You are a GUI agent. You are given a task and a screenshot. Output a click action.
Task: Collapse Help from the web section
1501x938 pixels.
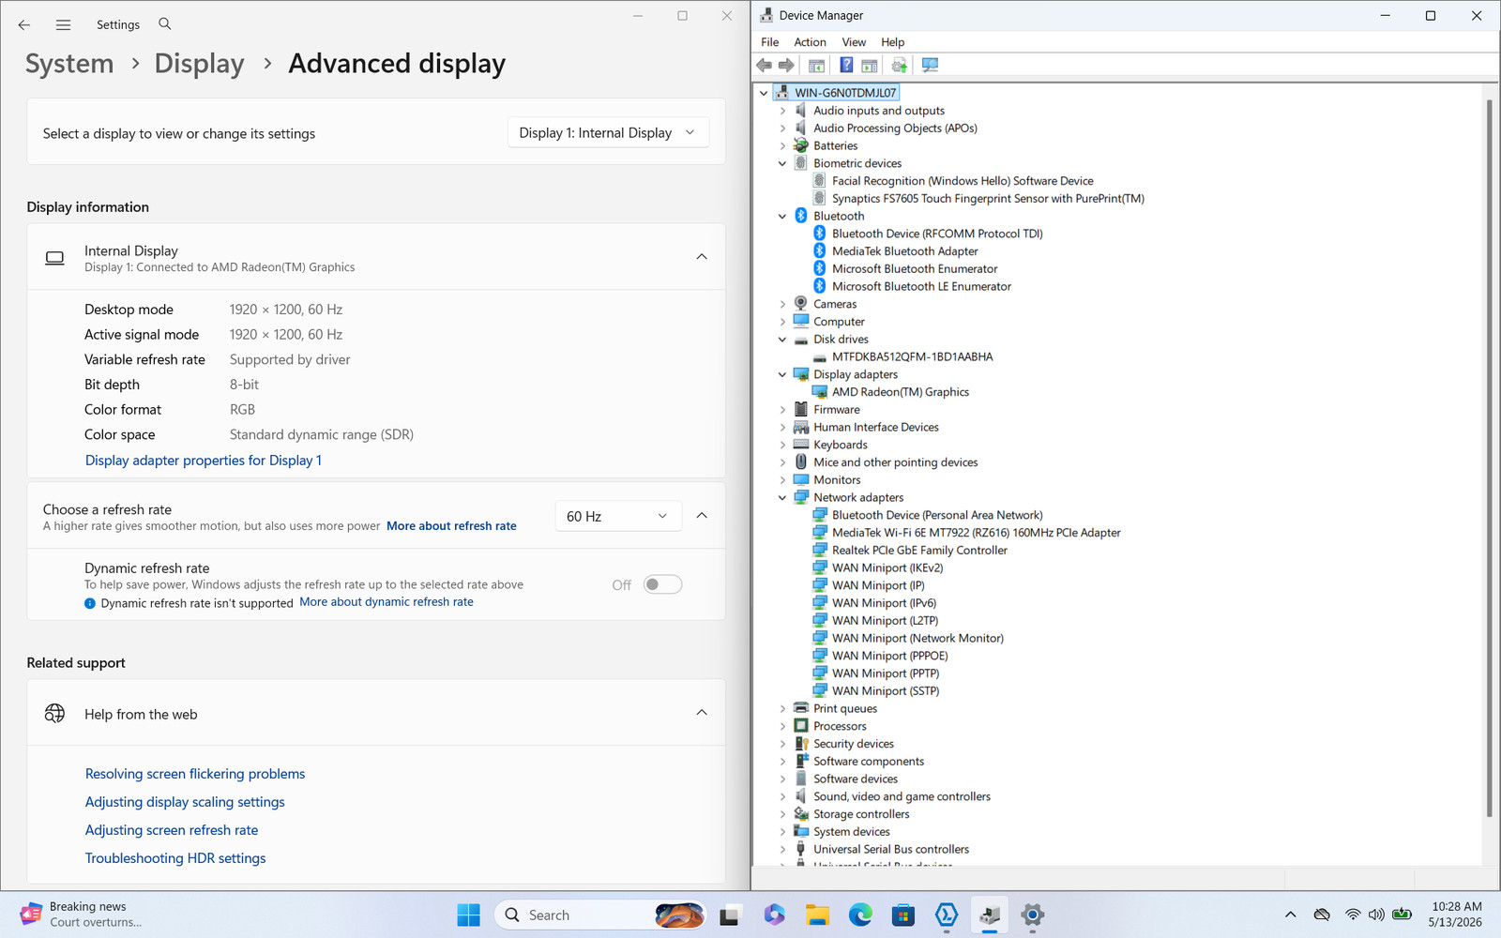pyautogui.click(x=702, y=713)
